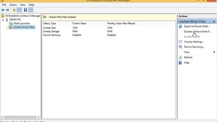This screenshot has width=217, height=122.
Task: Select Export to Power Shell action
Action: tap(197, 26)
